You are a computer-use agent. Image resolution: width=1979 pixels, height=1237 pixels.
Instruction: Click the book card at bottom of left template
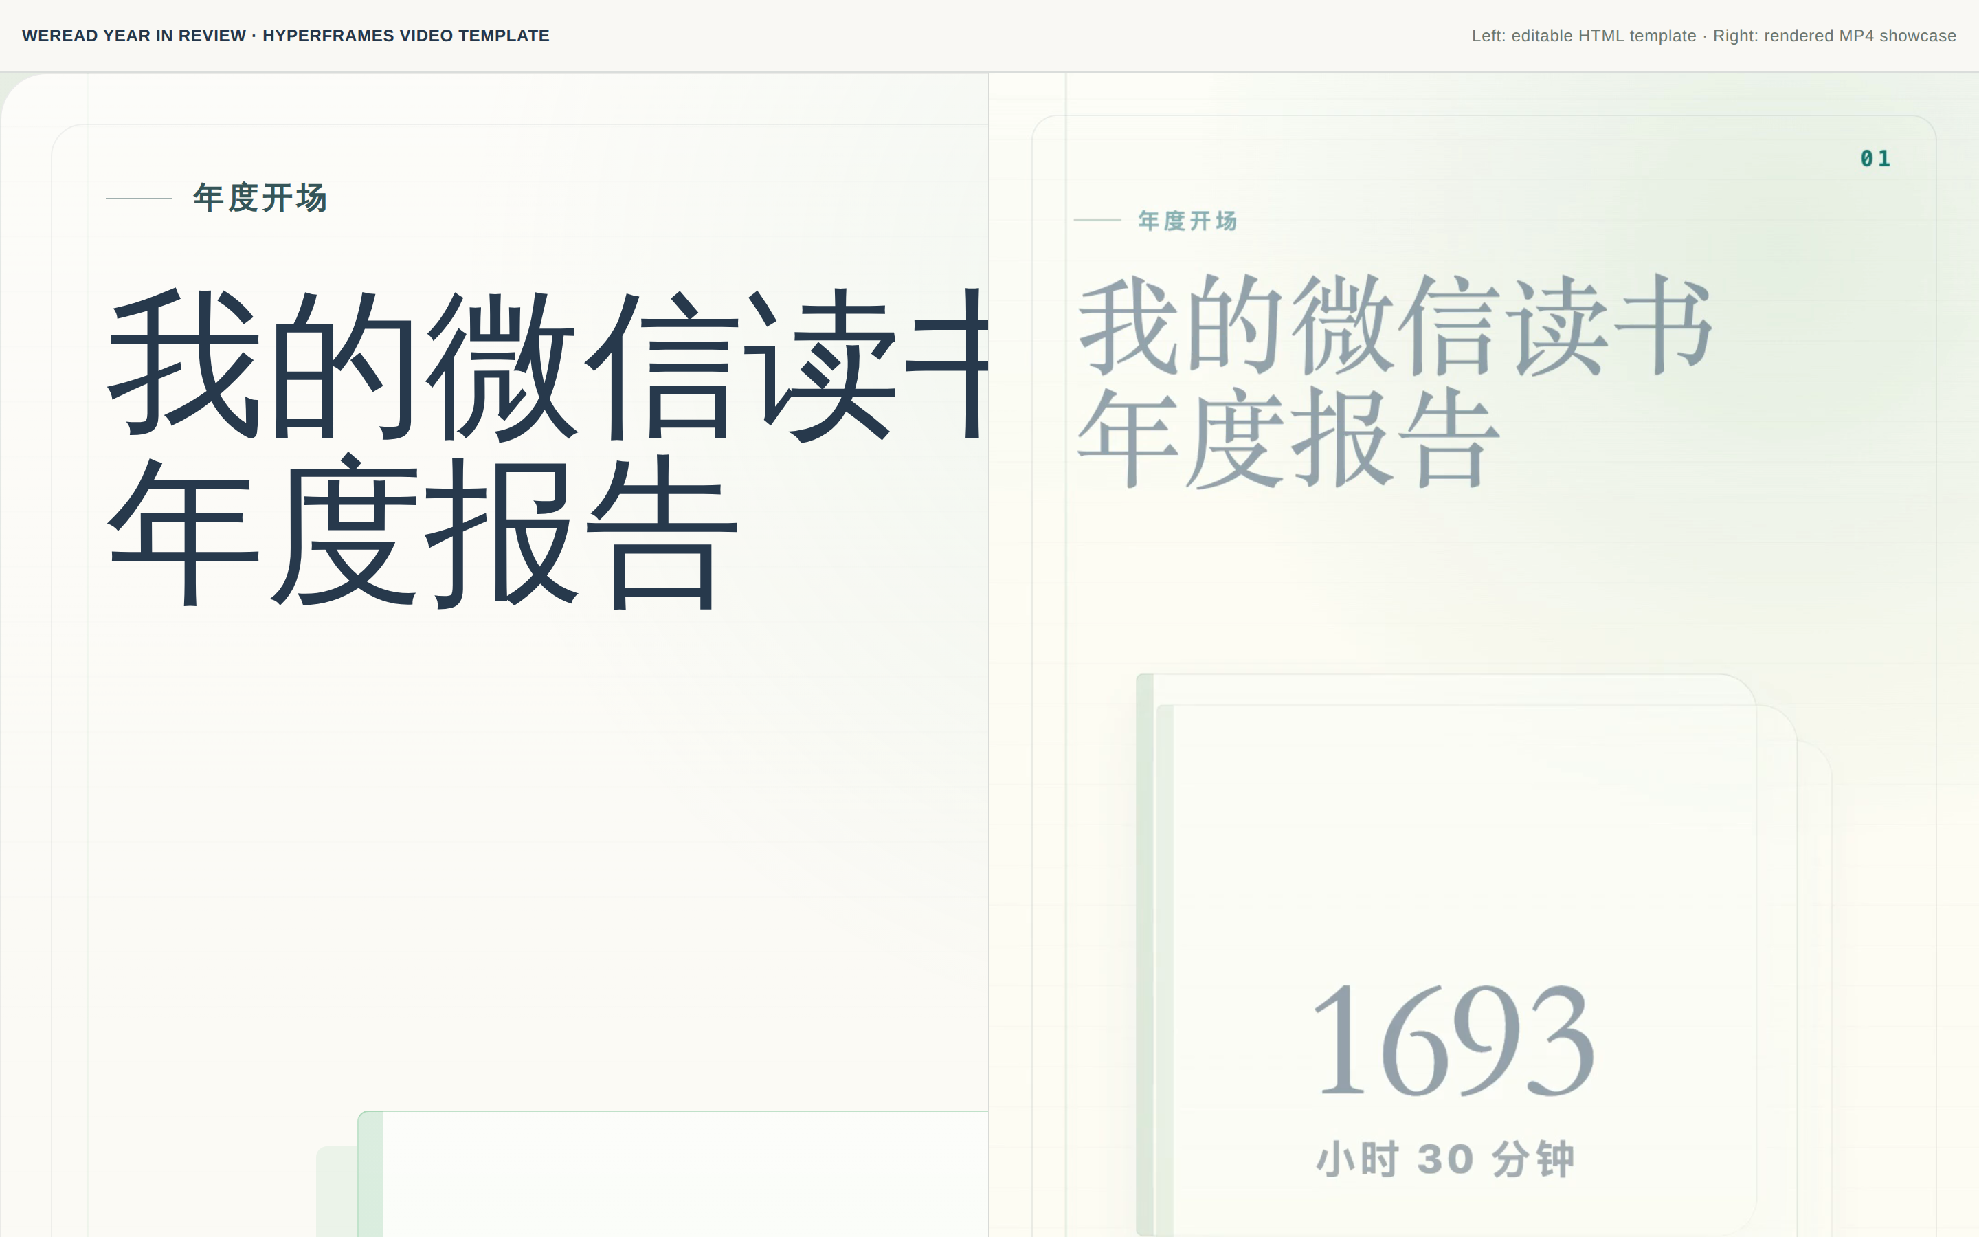tap(673, 1173)
